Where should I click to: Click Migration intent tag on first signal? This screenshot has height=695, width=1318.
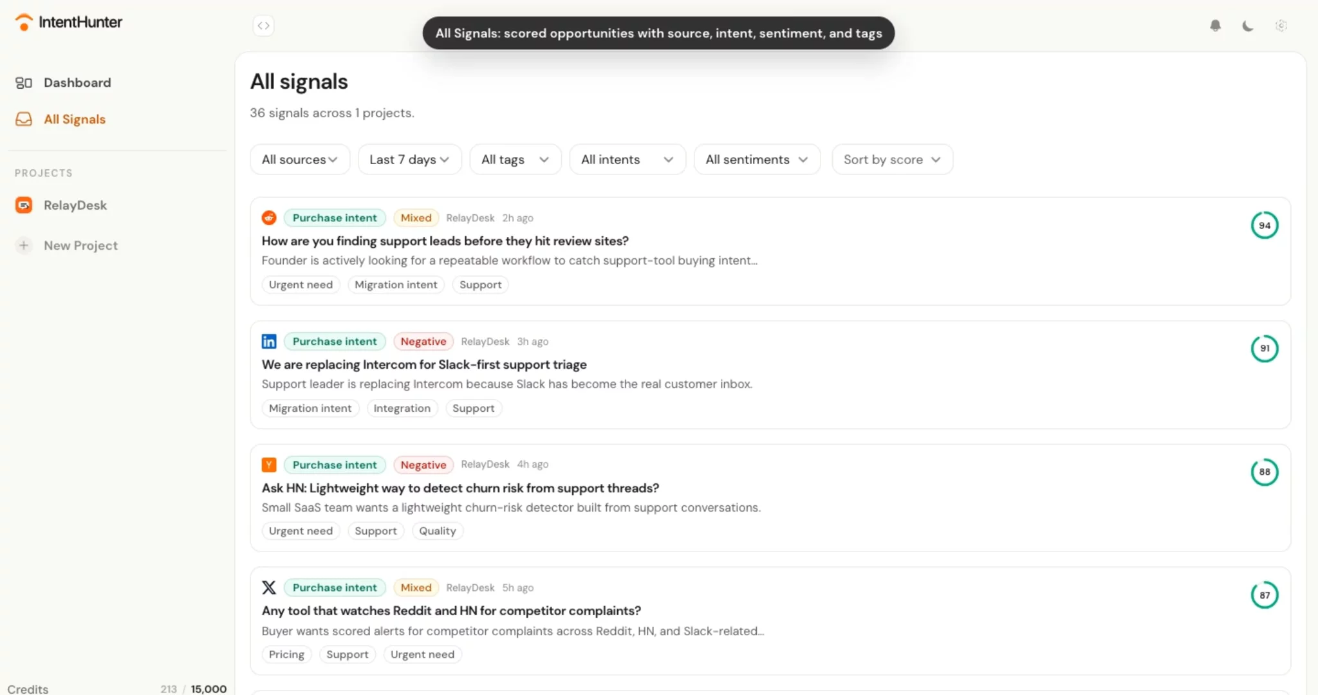(396, 284)
